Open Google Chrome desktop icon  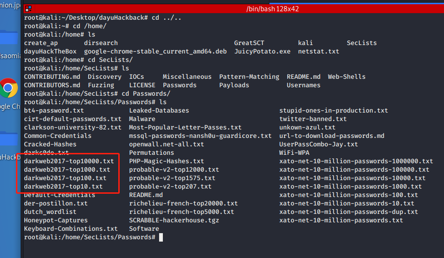pyautogui.click(x=8, y=88)
